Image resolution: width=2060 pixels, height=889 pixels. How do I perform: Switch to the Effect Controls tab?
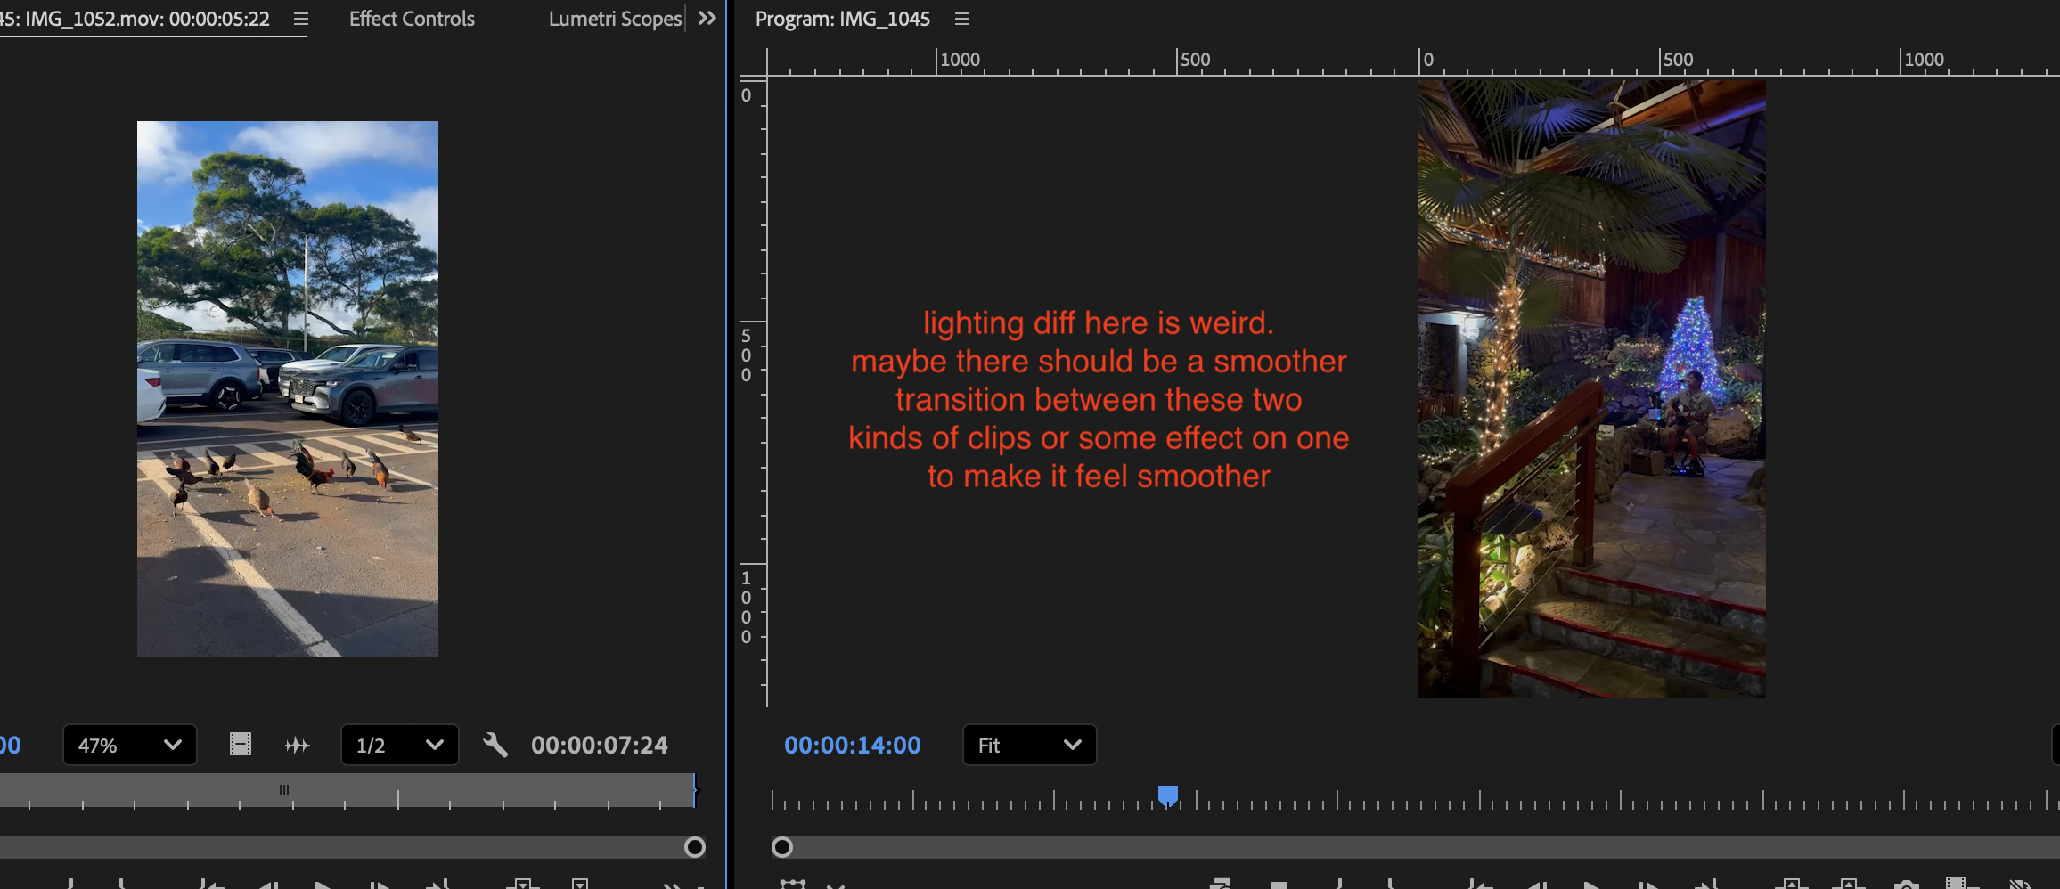(412, 19)
